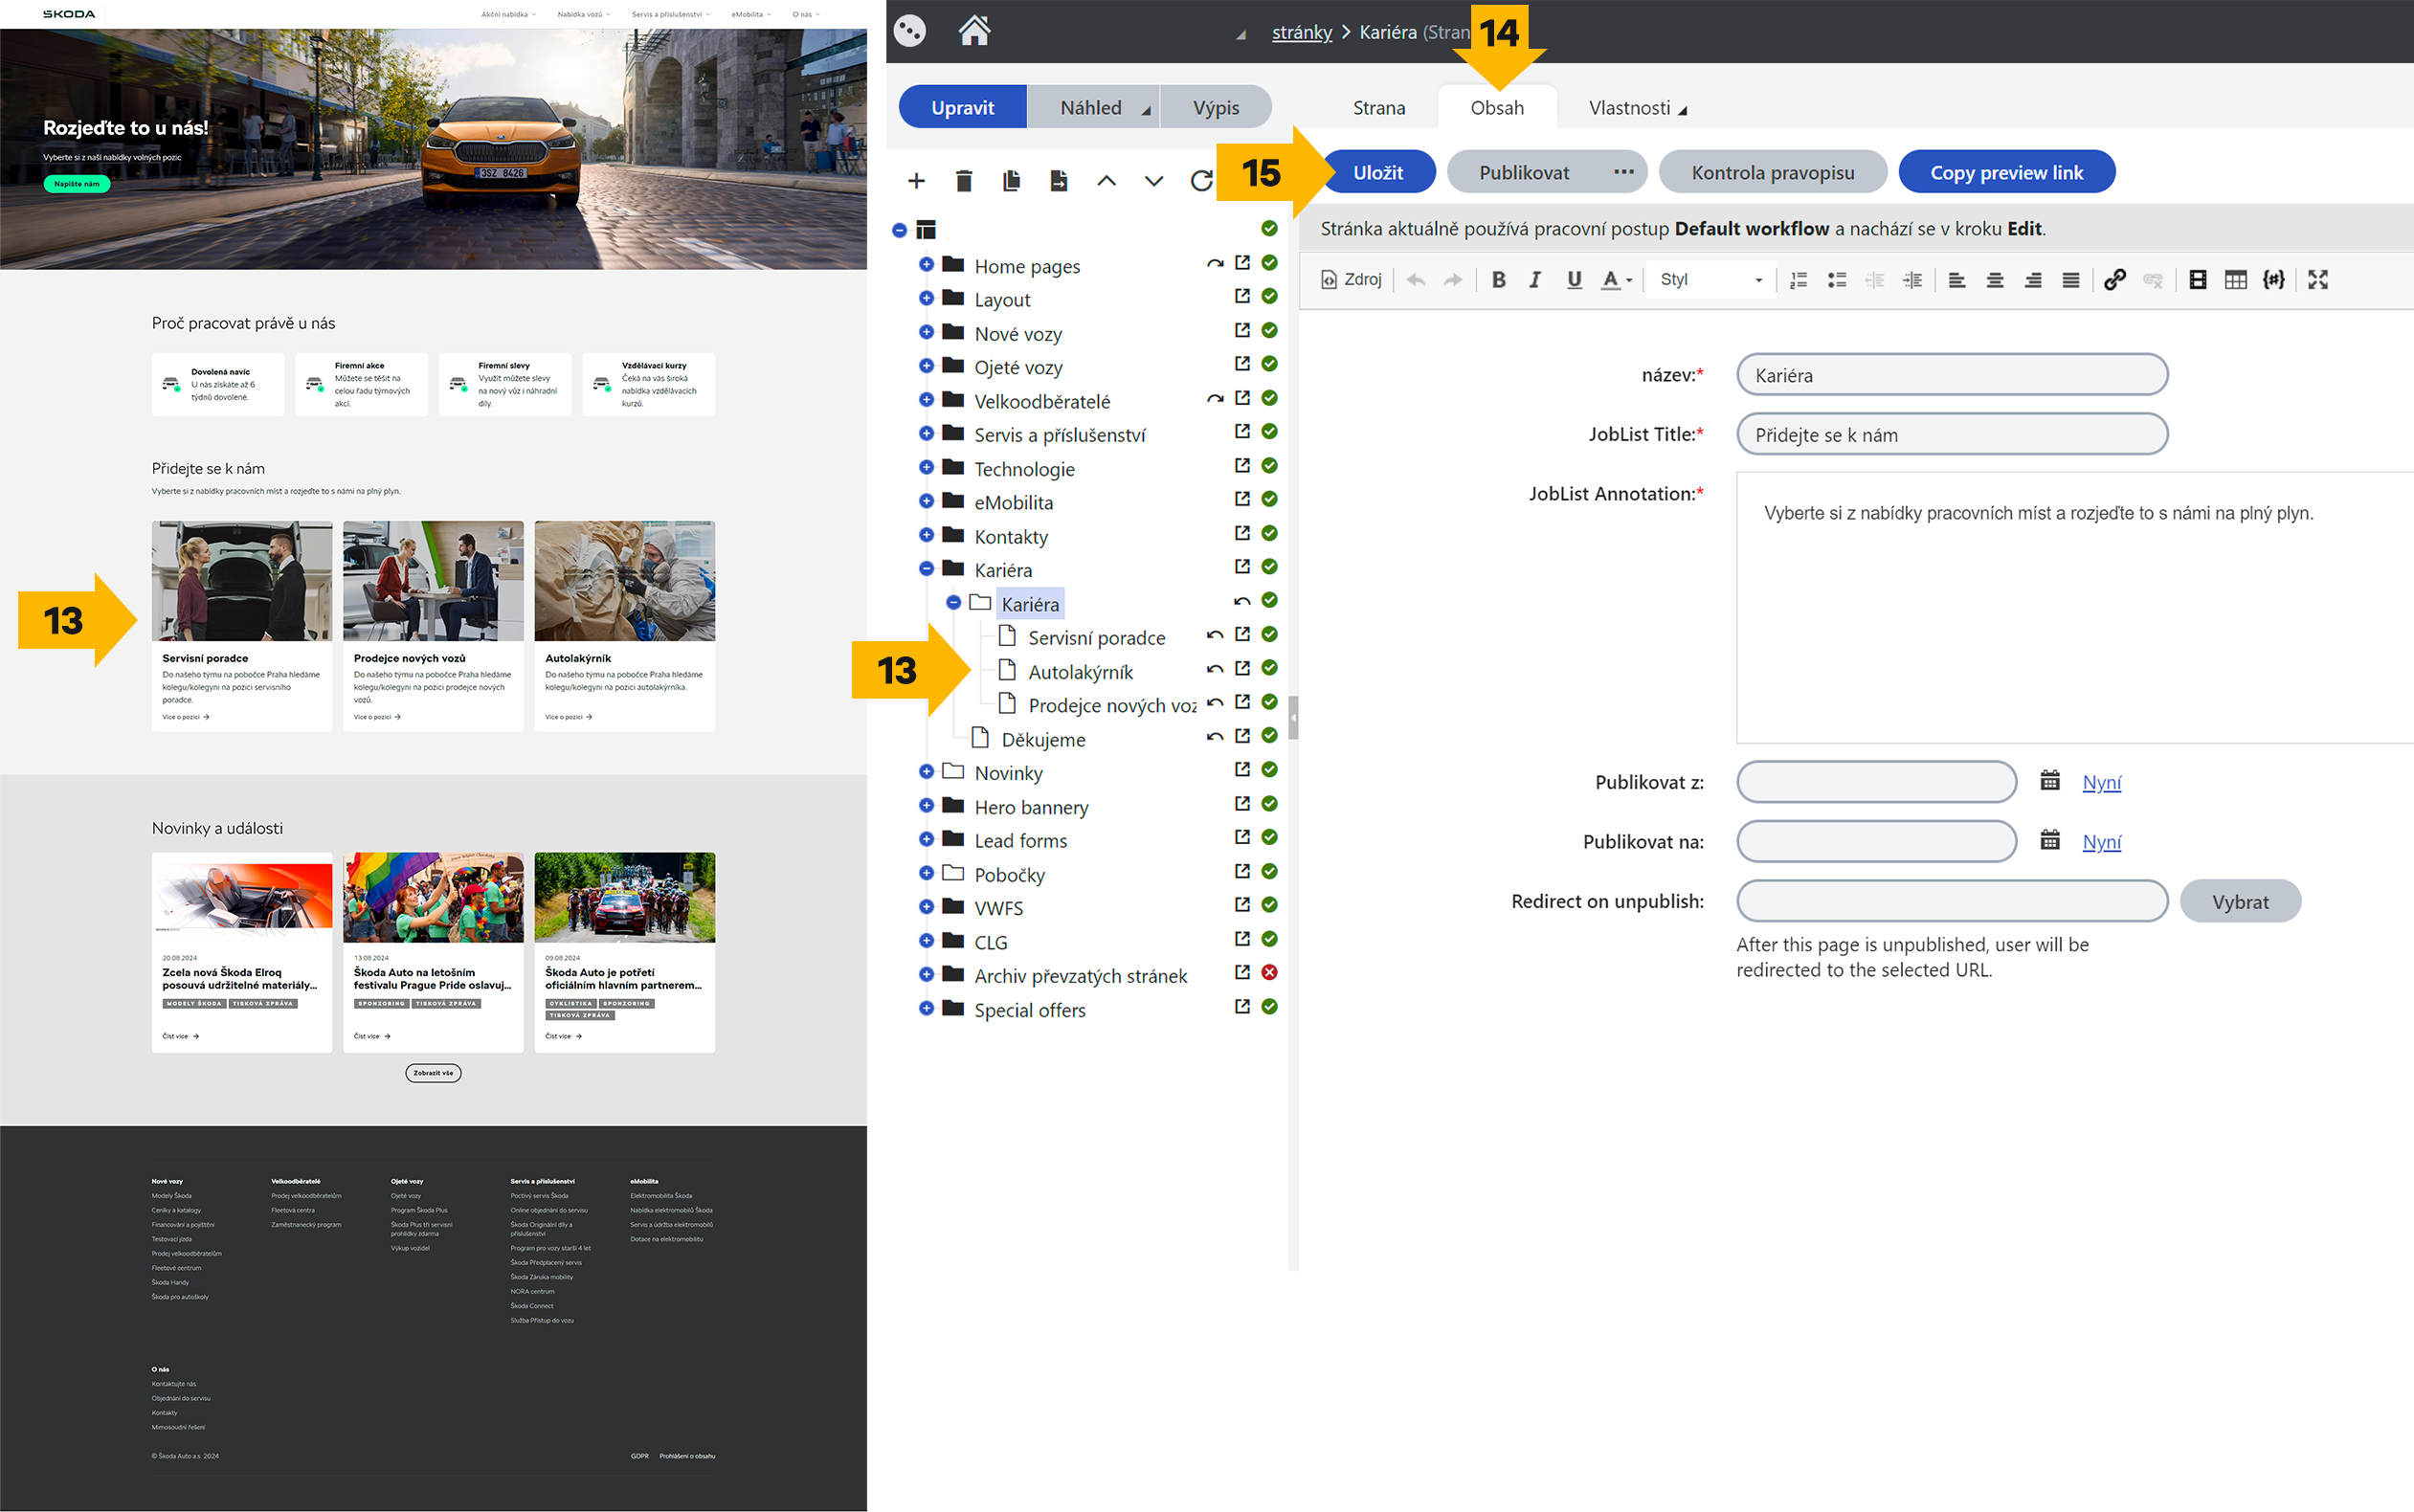Insert a bulleted list
Screen dimensions: 2414x1512
click(x=1836, y=280)
